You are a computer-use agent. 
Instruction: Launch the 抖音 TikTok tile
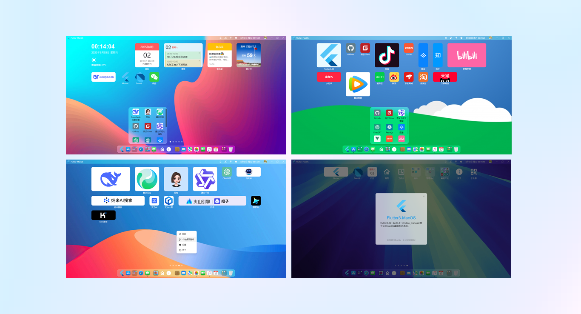tap(387, 55)
